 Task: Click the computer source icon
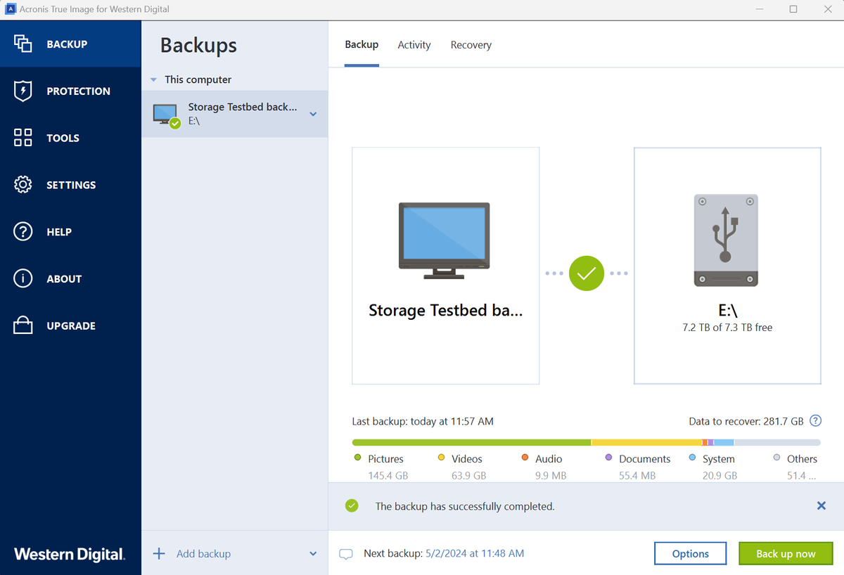pos(445,239)
